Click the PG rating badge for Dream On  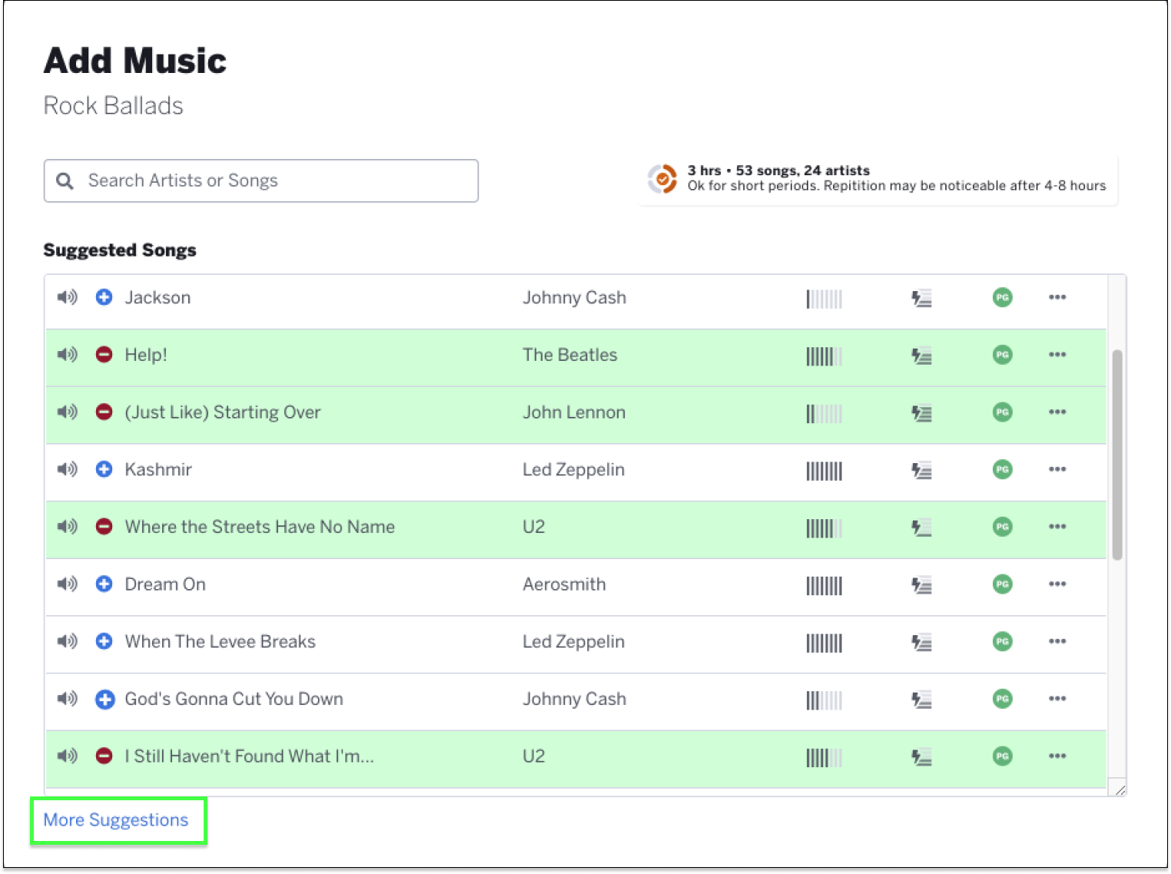point(1002,584)
